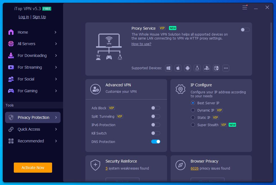The height and width of the screenshot is (185, 276).
Task: Show more supported devices via ellipsis icon
Action: point(226,68)
